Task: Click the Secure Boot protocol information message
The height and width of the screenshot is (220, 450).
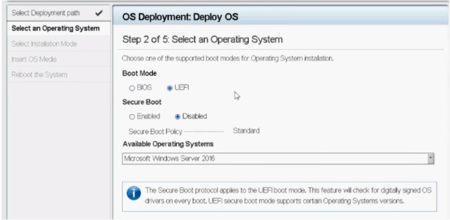Action: coord(288,196)
